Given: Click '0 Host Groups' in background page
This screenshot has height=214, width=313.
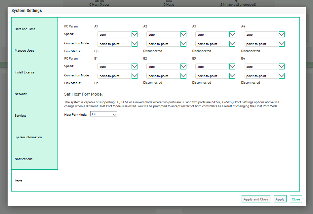Looking at the screenshot, I should click(99, 4).
